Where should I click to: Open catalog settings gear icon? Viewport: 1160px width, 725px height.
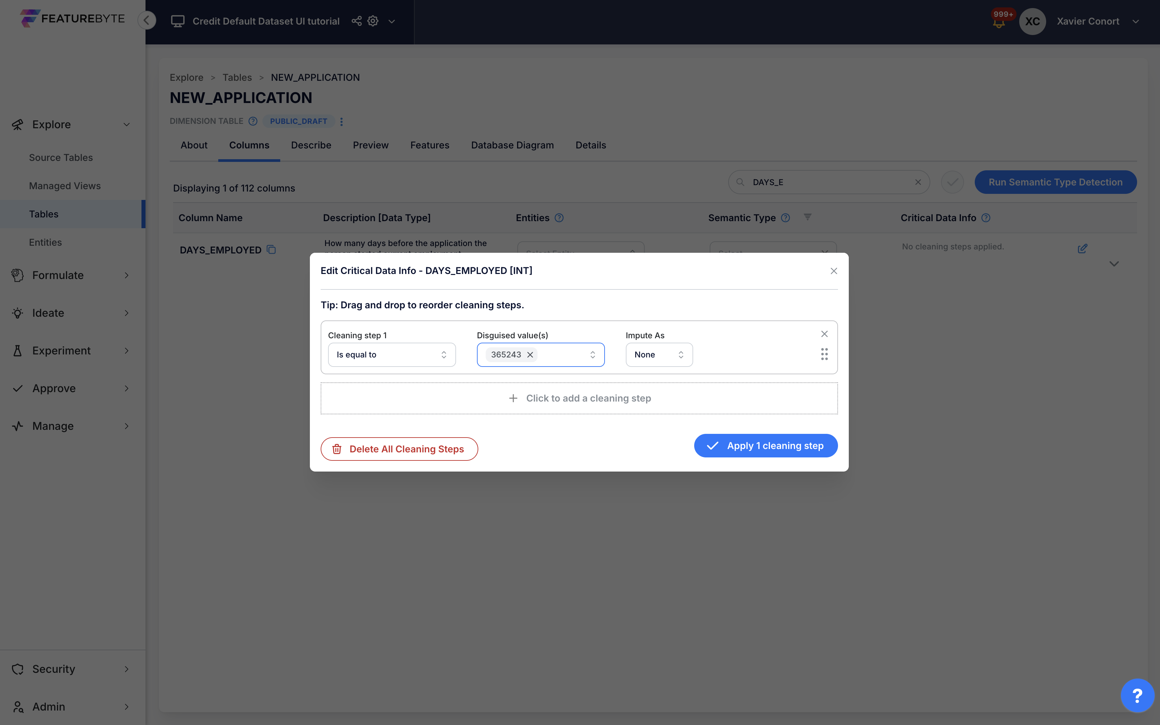pyautogui.click(x=373, y=21)
